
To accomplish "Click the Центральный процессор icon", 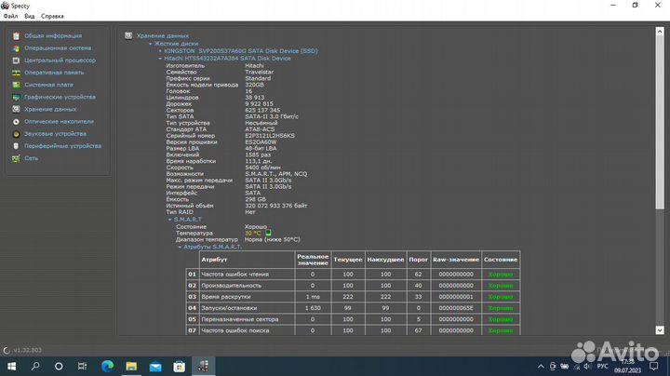I will (16, 60).
